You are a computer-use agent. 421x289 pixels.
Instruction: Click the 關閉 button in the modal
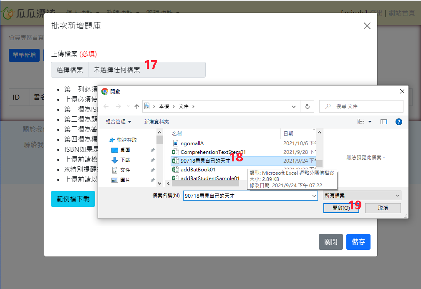point(331,242)
